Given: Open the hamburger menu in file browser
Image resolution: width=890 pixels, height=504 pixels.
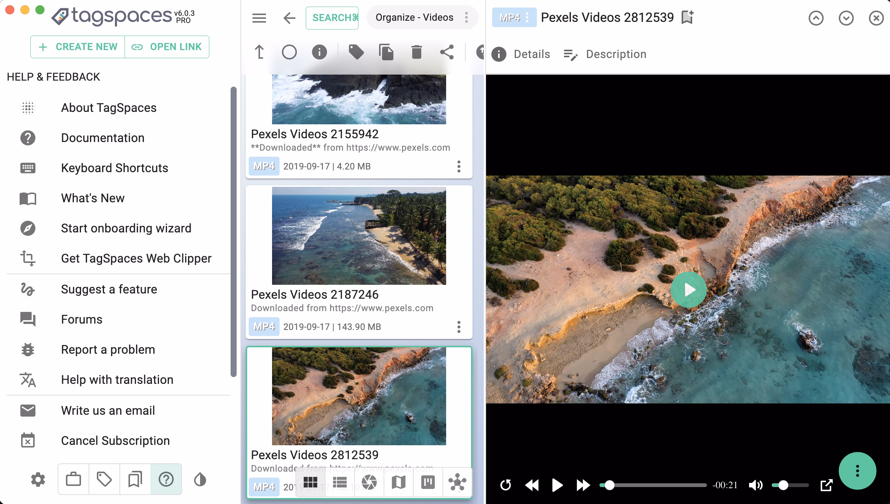Looking at the screenshot, I should click(259, 18).
